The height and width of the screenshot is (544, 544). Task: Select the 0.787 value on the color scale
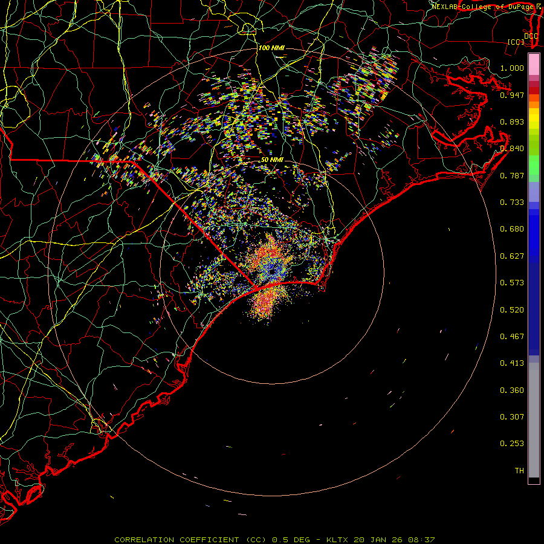click(x=512, y=175)
